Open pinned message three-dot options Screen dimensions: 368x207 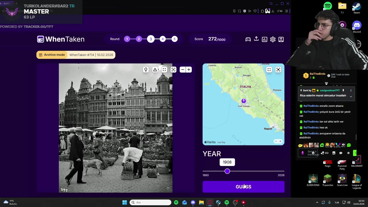pyautogui.click(x=351, y=91)
